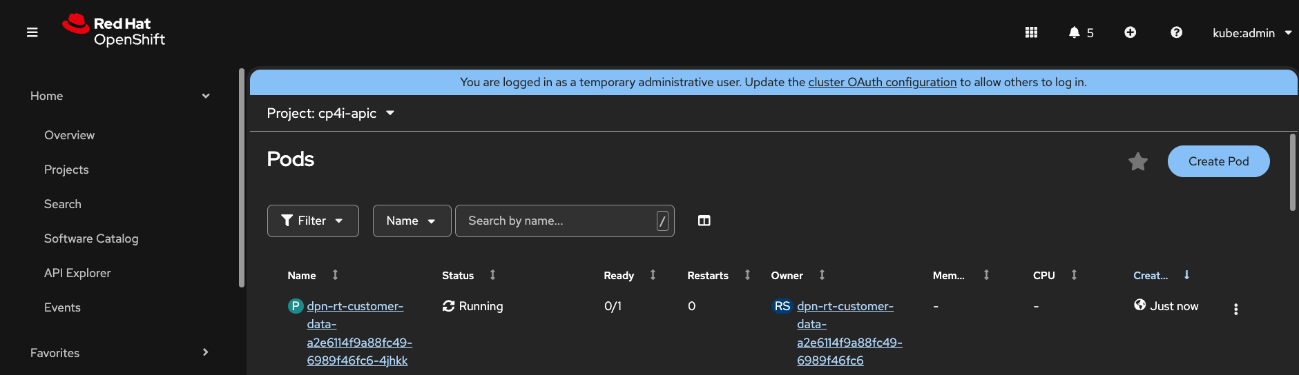Open the Project cp4i-apic selector

pos(330,113)
